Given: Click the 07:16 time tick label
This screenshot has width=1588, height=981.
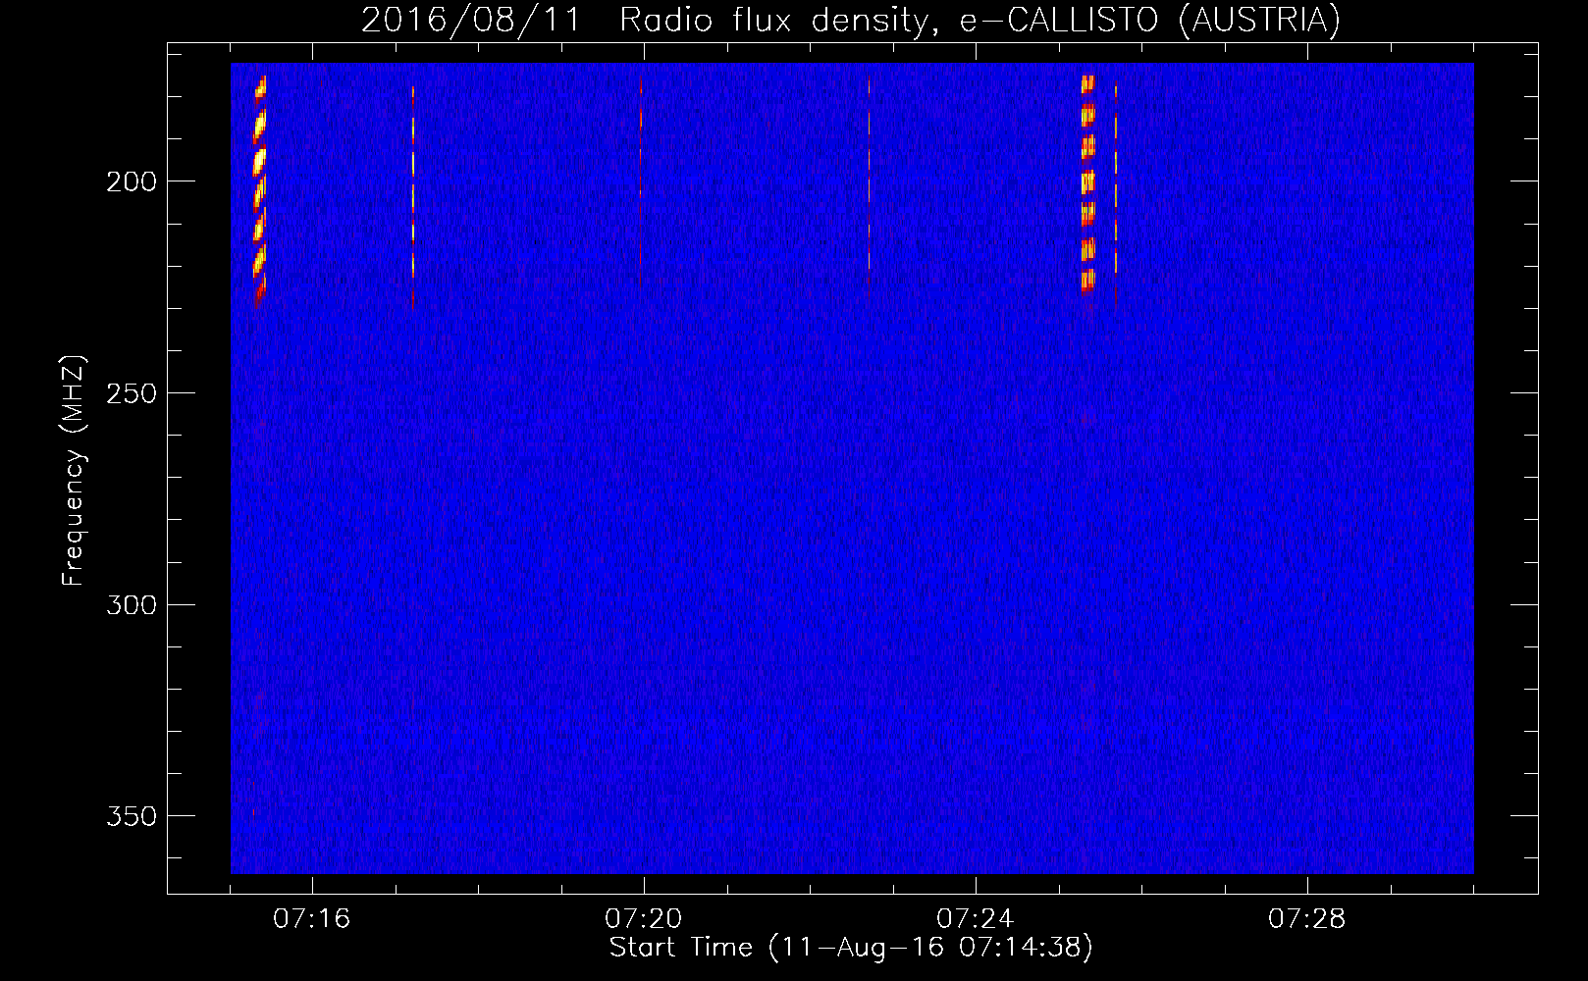Looking at the screenshot, I should [311, 919].
